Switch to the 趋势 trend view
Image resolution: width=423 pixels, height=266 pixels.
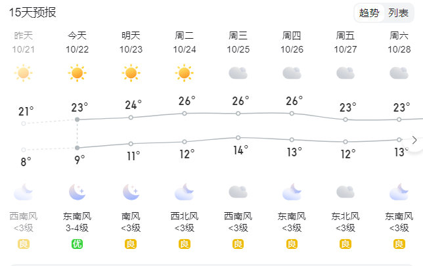click(369, 12)
